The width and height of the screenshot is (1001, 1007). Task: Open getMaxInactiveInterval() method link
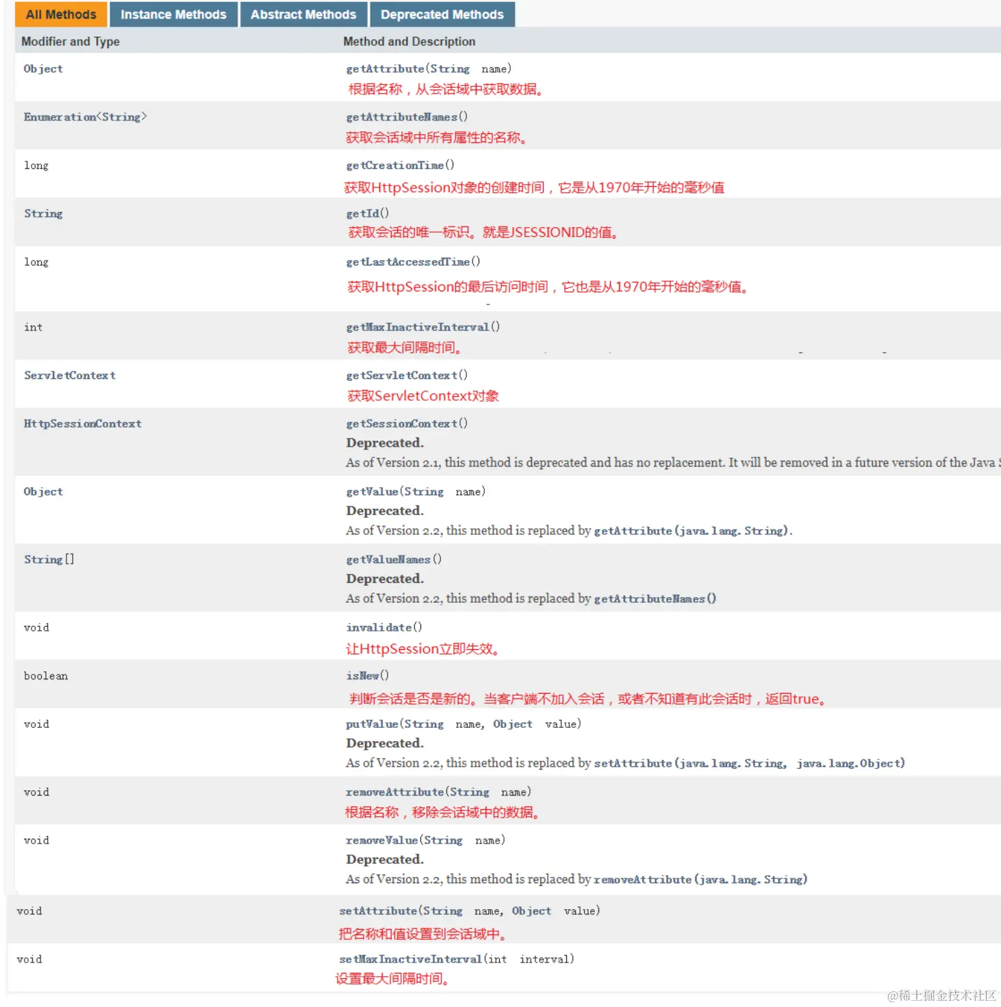coord(418,327)
